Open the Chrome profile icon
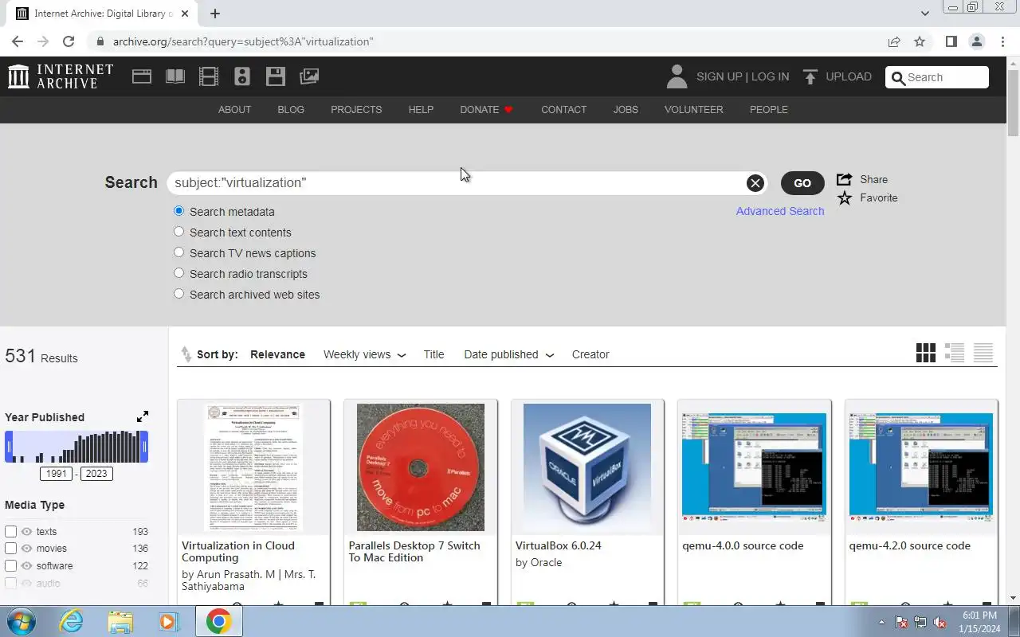Screen dimensions: 1020x637 (976, 41)
